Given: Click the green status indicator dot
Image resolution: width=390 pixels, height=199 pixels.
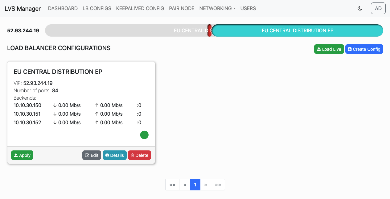Looking at the screenshot, I should coord(144,135).
